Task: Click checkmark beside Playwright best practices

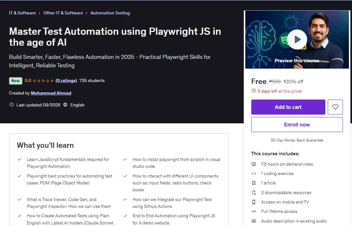Action: (19, 176)
